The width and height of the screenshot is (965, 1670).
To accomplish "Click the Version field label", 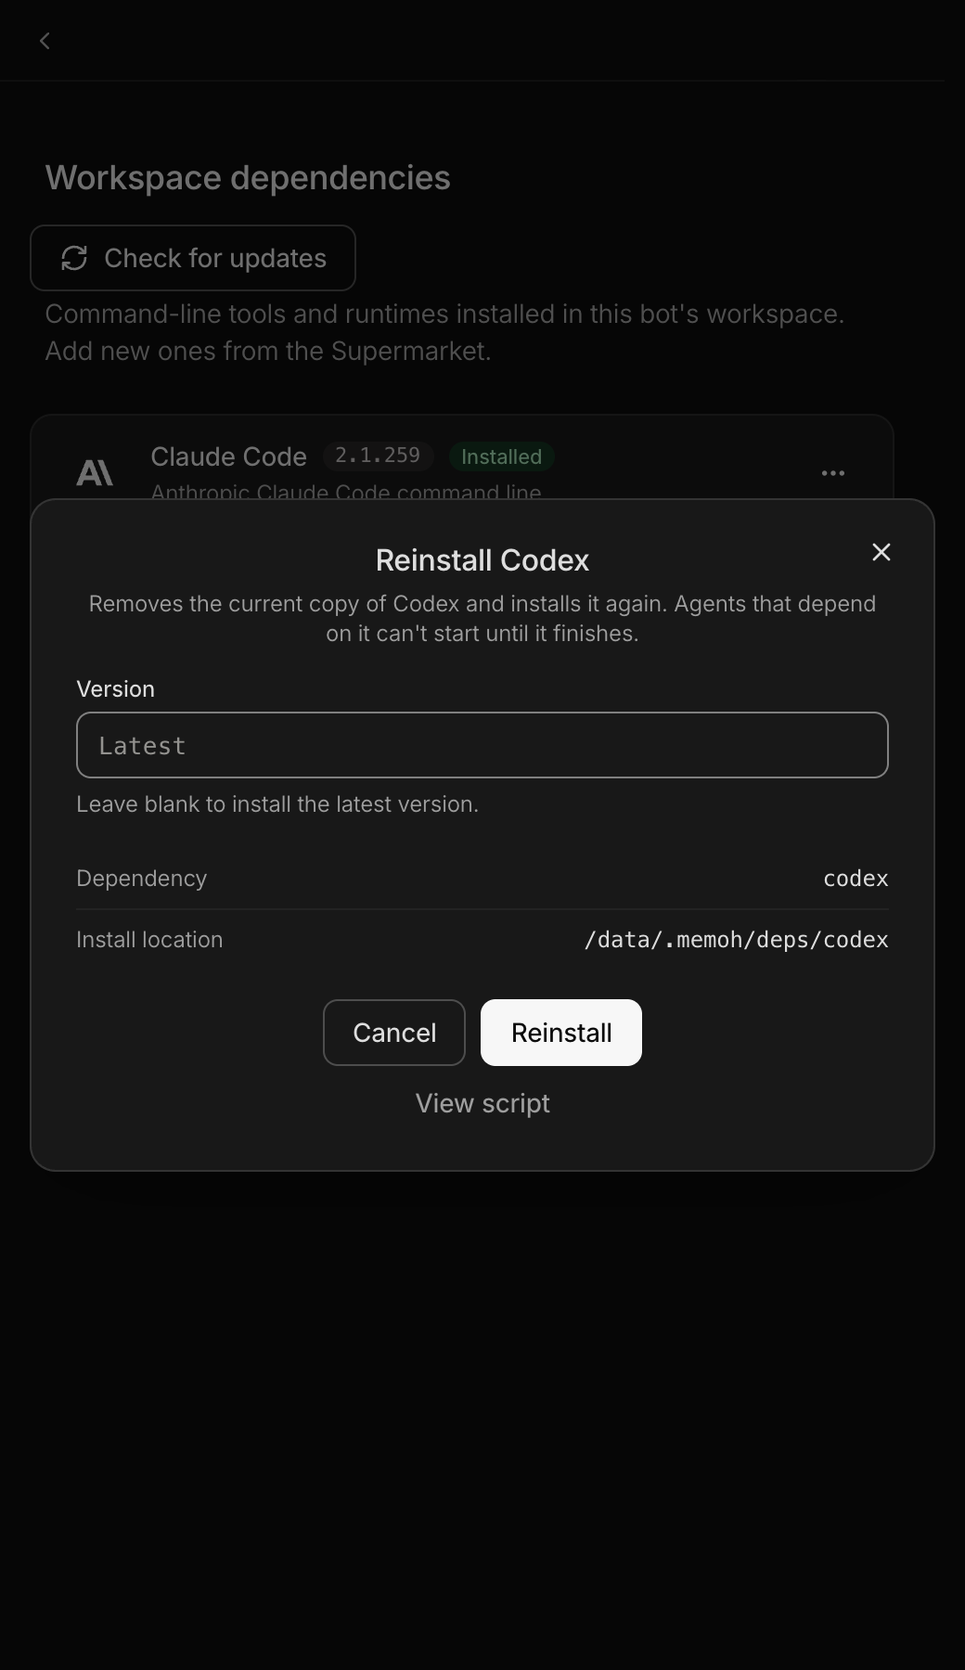I will click(115, 689).
